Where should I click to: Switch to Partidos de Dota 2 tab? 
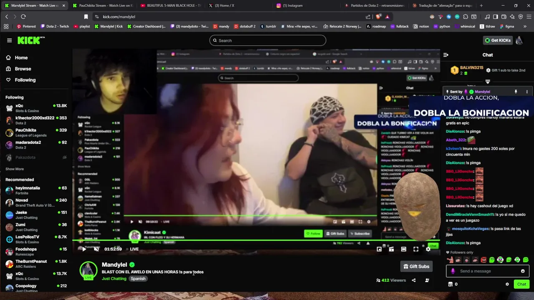pos(374,5)
